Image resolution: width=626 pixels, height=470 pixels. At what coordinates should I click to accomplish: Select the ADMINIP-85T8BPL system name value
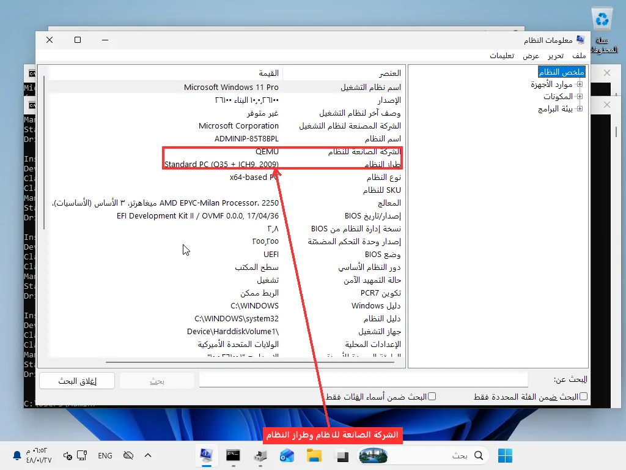246,139
